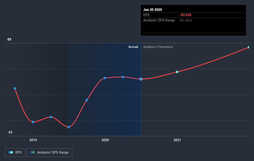Select the EPS point in late 2019 rising
Screen dimensions: 254x161
tap(87, 100)
